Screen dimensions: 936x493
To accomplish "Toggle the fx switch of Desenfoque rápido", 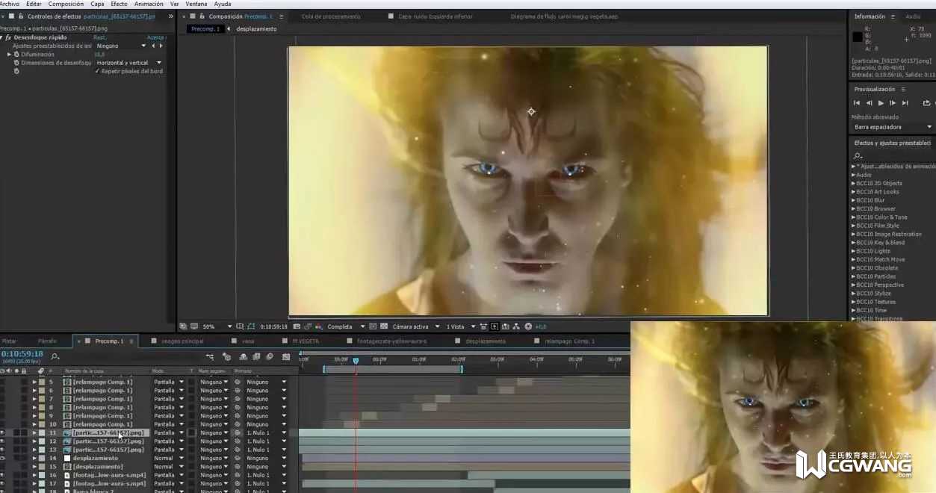I will point(8,37).
